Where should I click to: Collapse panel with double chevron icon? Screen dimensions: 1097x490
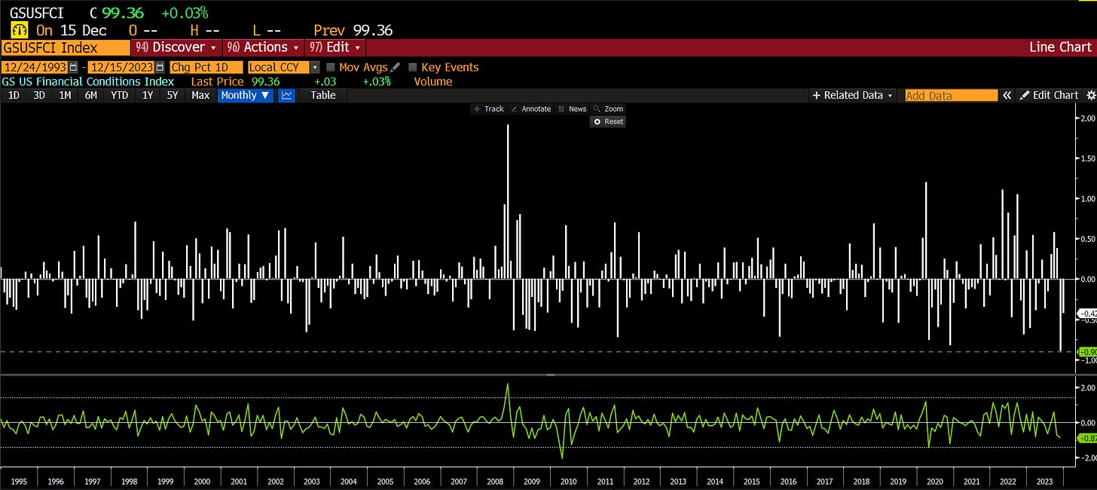pos(1006,95)
